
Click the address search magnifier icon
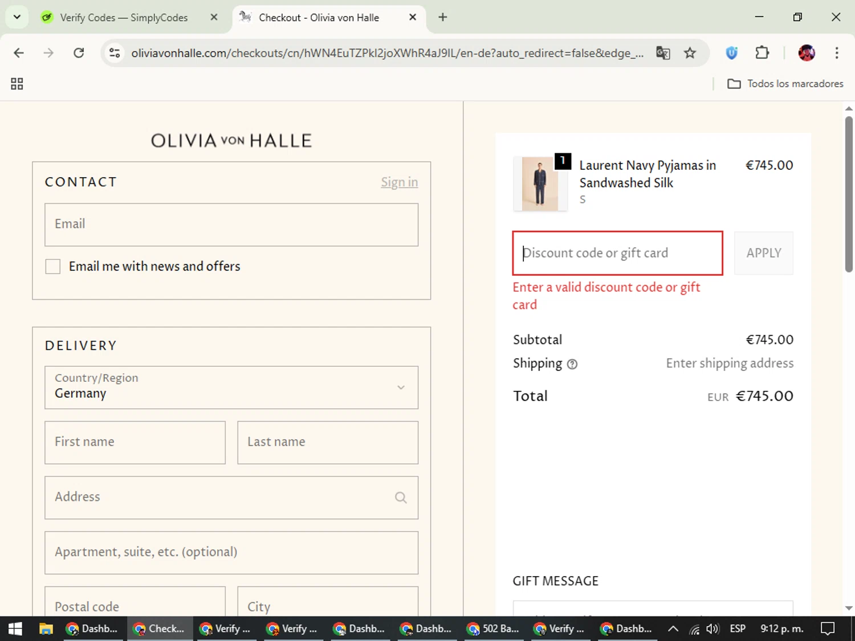[x=401, y=497]
